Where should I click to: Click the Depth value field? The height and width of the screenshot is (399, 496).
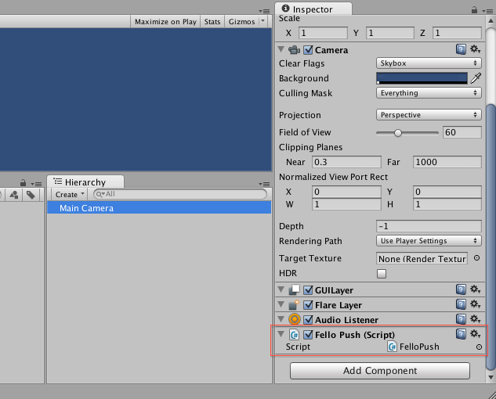pos(429,226)
